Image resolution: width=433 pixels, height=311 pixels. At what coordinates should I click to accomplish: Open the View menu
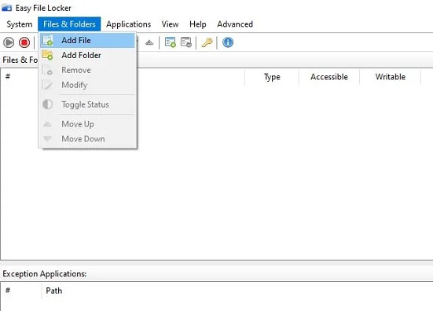(170, 24)
